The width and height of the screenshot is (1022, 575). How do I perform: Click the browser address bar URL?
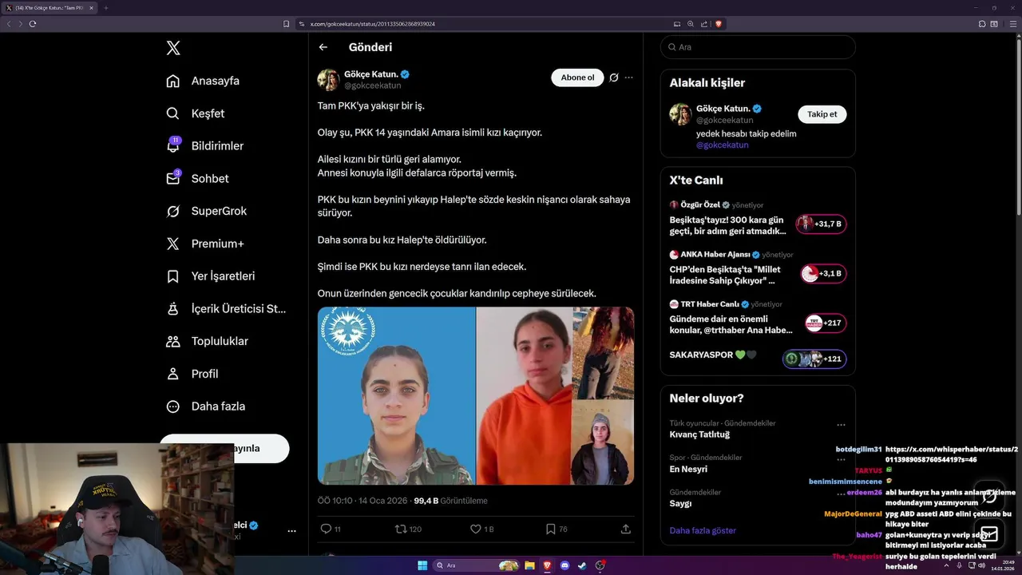372,24
